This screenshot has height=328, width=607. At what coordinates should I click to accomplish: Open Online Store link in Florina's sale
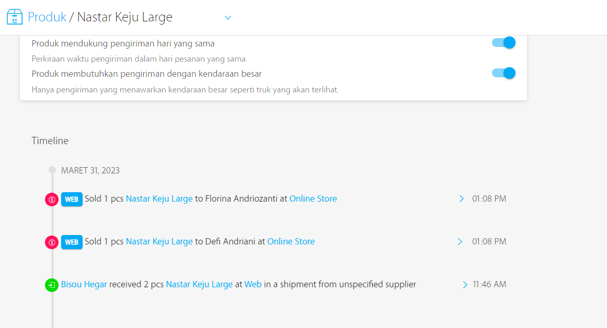click(x=313, y=198)
